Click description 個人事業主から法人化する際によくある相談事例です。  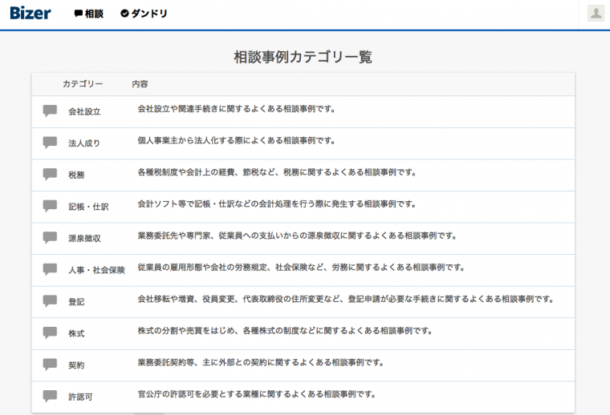(x=237, y=140)
